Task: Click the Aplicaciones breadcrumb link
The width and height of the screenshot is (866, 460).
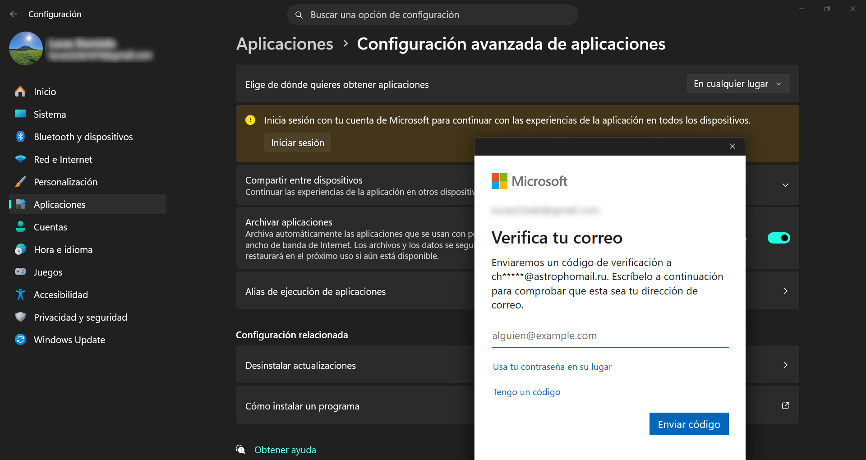Action: 285,44
